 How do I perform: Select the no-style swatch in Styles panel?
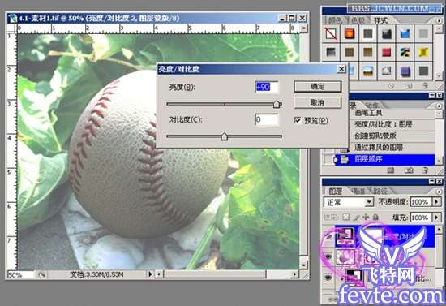[x=331, y=34]
